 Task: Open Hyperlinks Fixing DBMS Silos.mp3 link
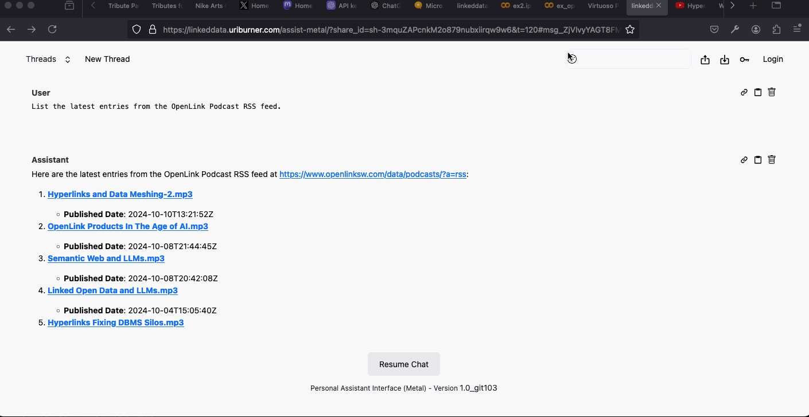[x=116, y=322]
